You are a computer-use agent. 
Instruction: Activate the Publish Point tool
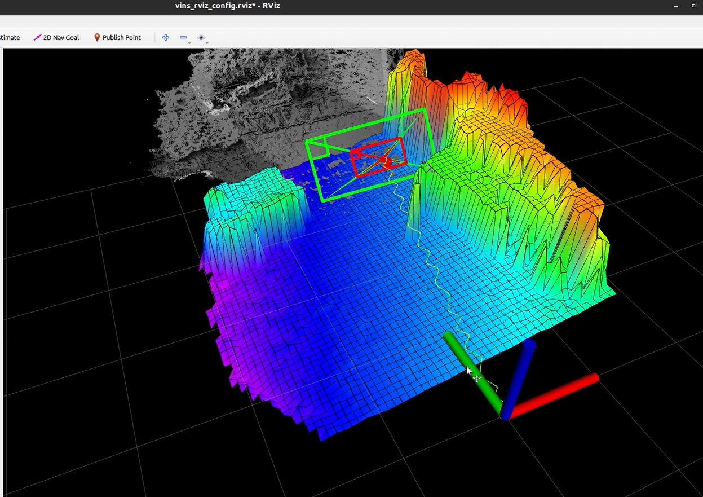[x=117, y=38]
